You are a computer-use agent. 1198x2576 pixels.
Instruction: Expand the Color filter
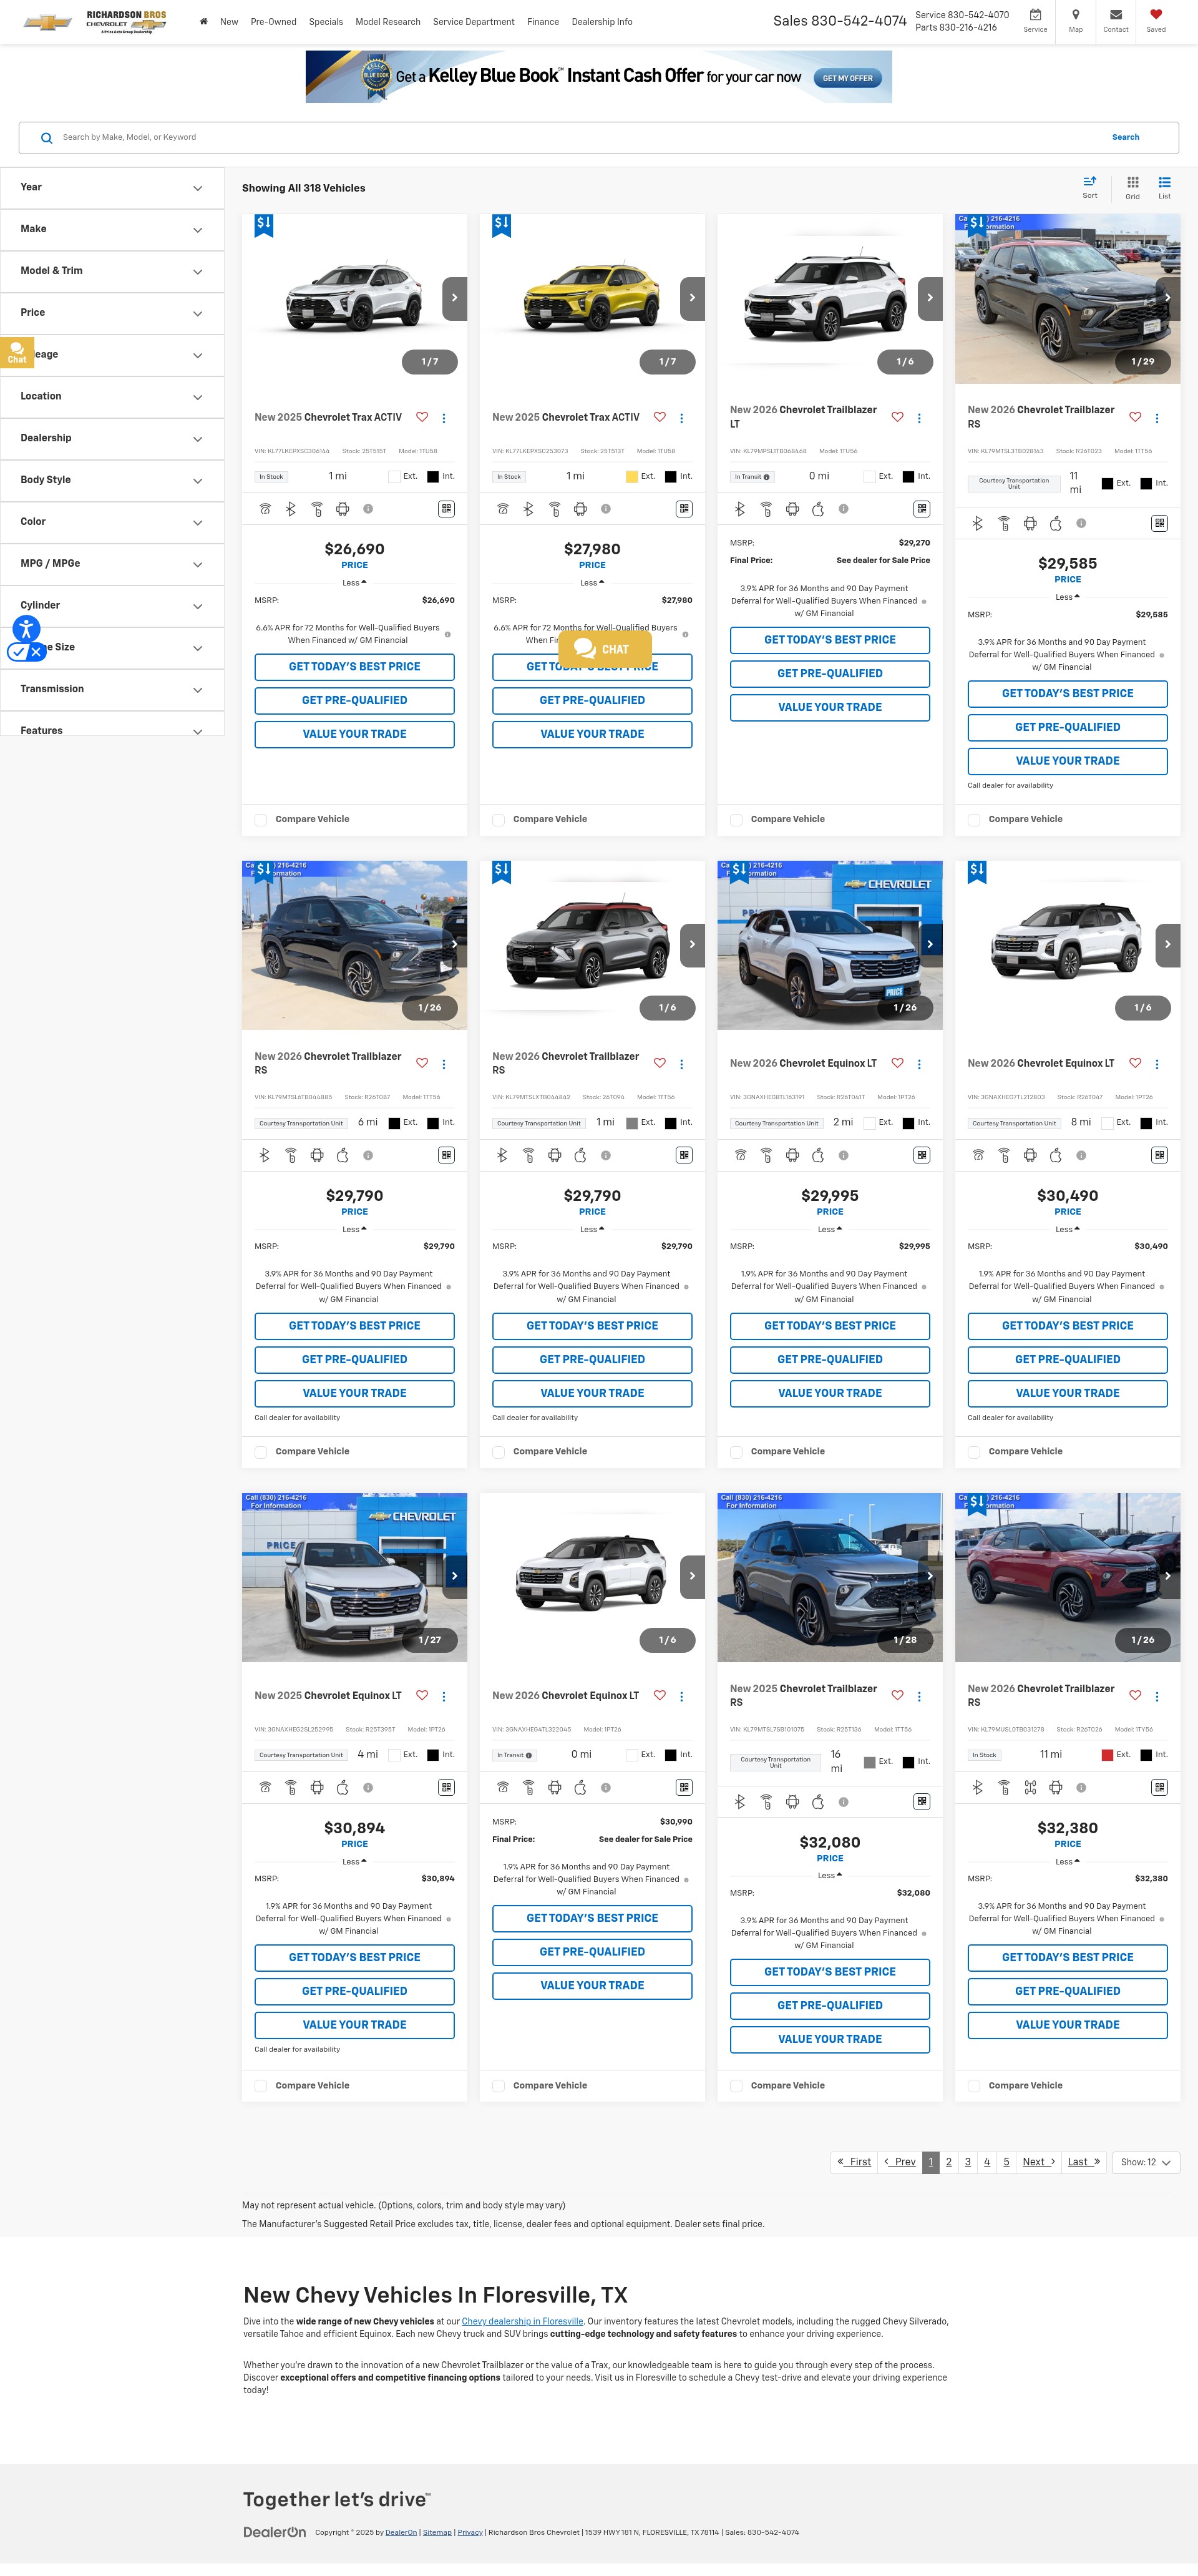coord(112,522)
